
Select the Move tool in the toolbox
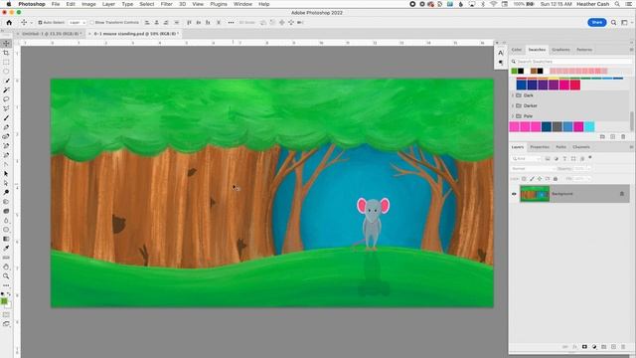(6, 44)
